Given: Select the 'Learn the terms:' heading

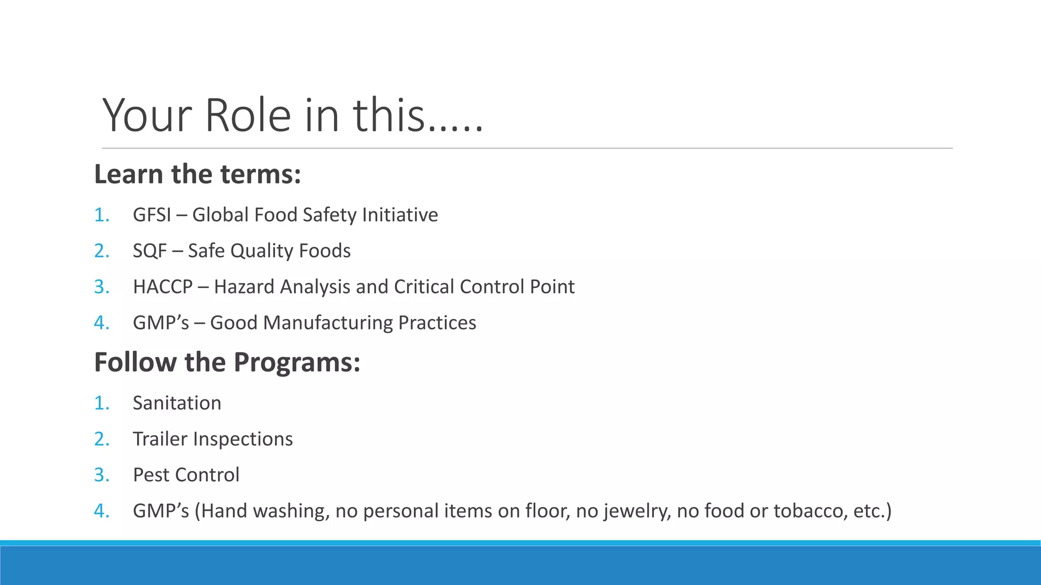Looking at the screenshot, I should (x=198, y=174).
